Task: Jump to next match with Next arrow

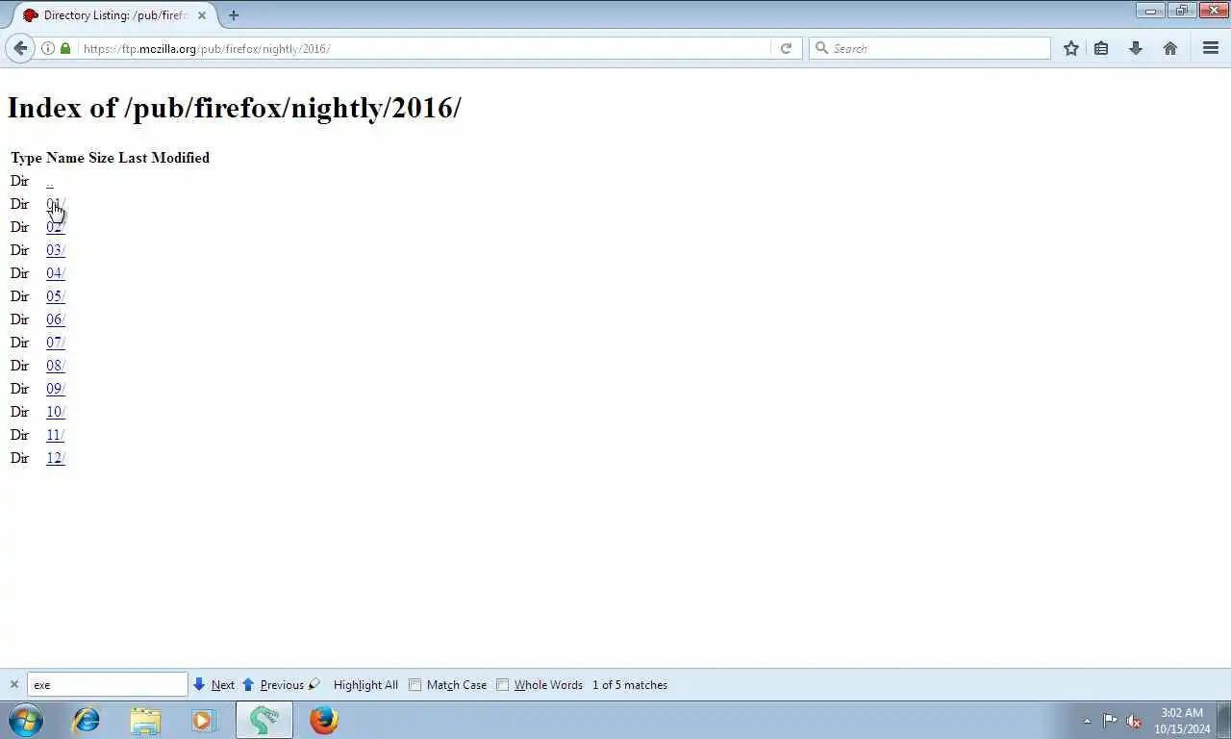Action: pyautogui.click(x=214, y=685)
